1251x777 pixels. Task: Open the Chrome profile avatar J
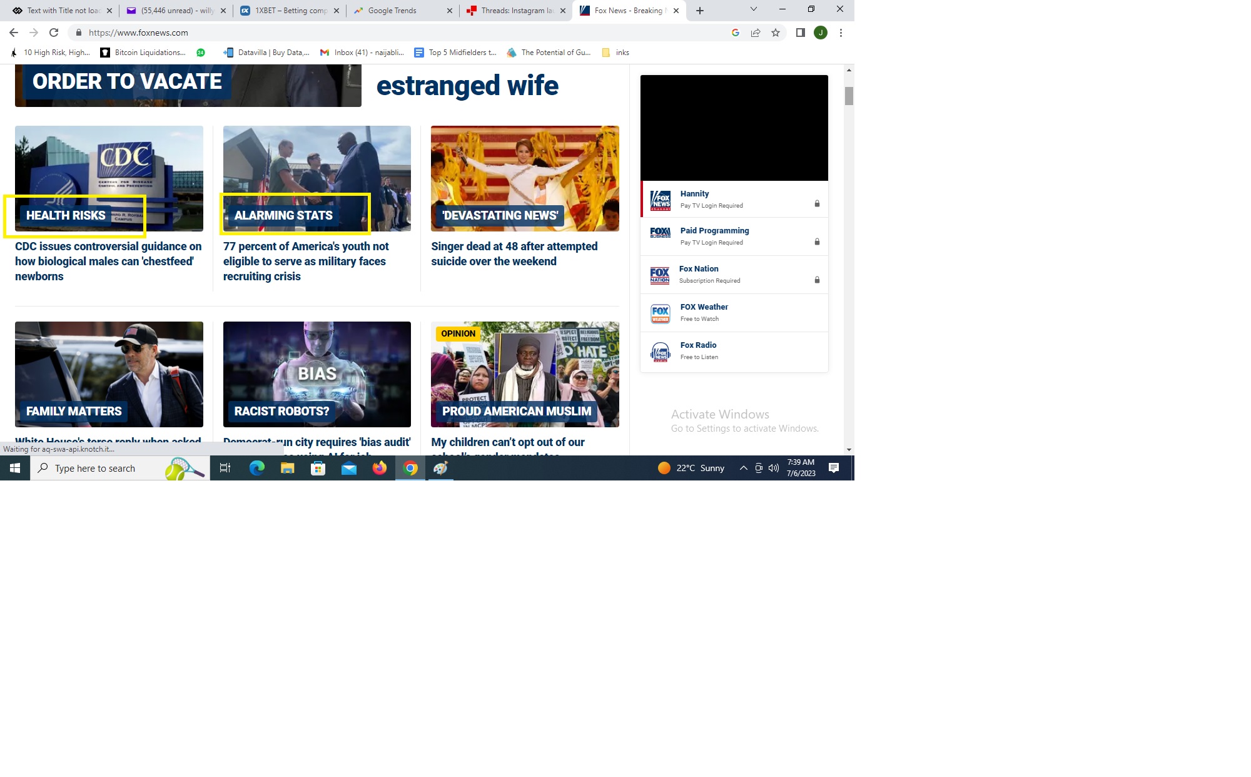click(821, 33)
